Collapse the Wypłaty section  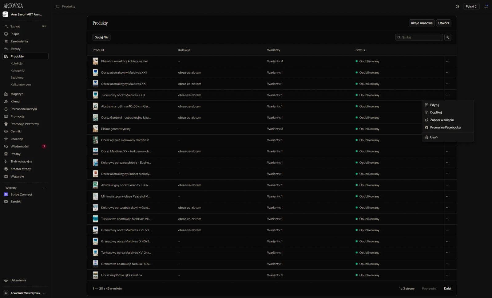(x=44, y=188)
